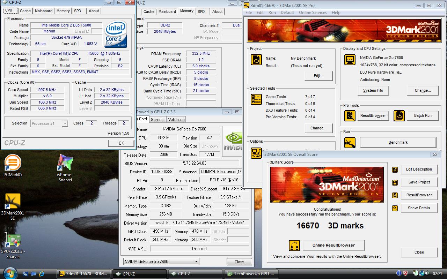Open the Windows Start orb
The height and width of the screenshot is (279, 447).
[x=9, y=273]
